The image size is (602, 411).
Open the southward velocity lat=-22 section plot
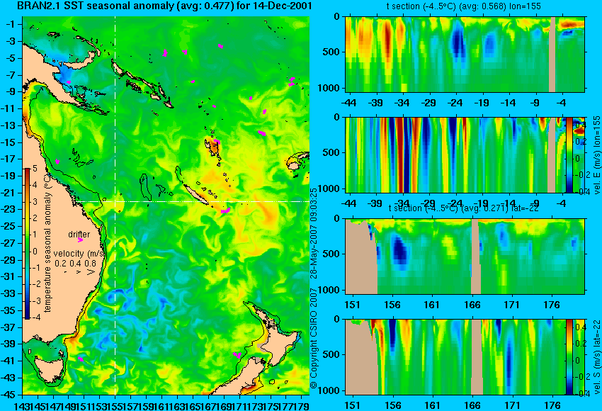[455, 357]
